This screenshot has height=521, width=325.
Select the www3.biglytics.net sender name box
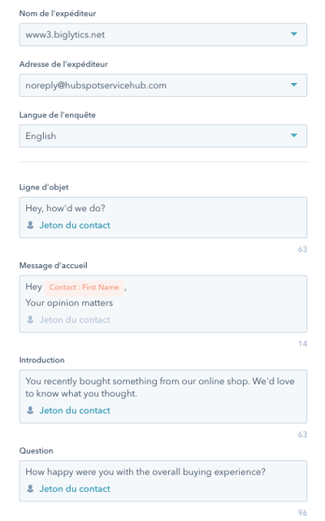[x=163, y=35]
